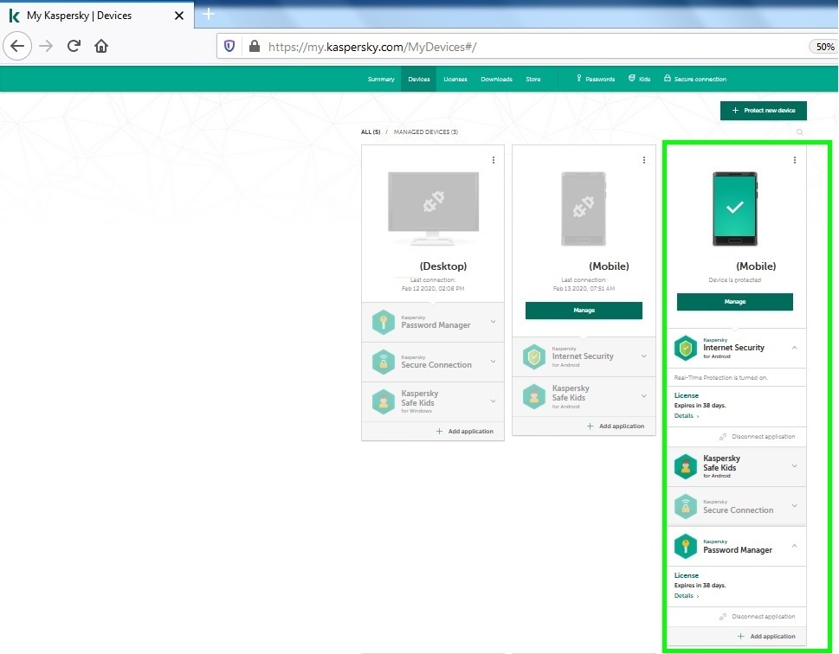Viewport: 839px width, 654px height.
Task: Click the shield tracking protection icon
Action: (229, 47)
